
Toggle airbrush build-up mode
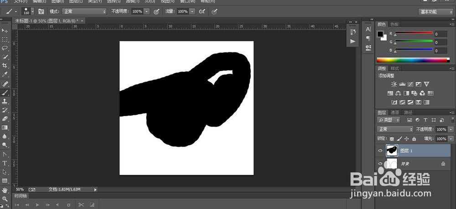click(x=202, y=11)
